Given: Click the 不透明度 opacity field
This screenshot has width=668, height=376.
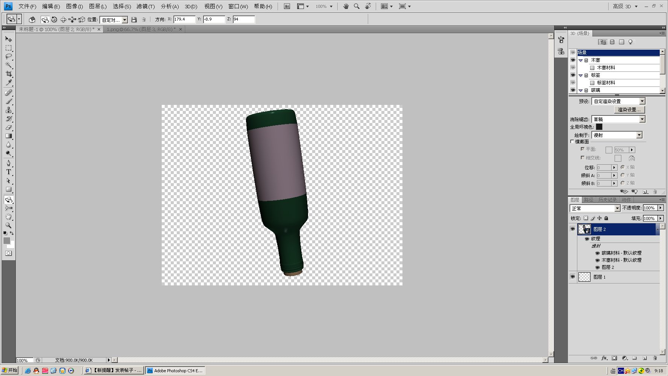Looking at the screenshot, I should tap(650, 208).
